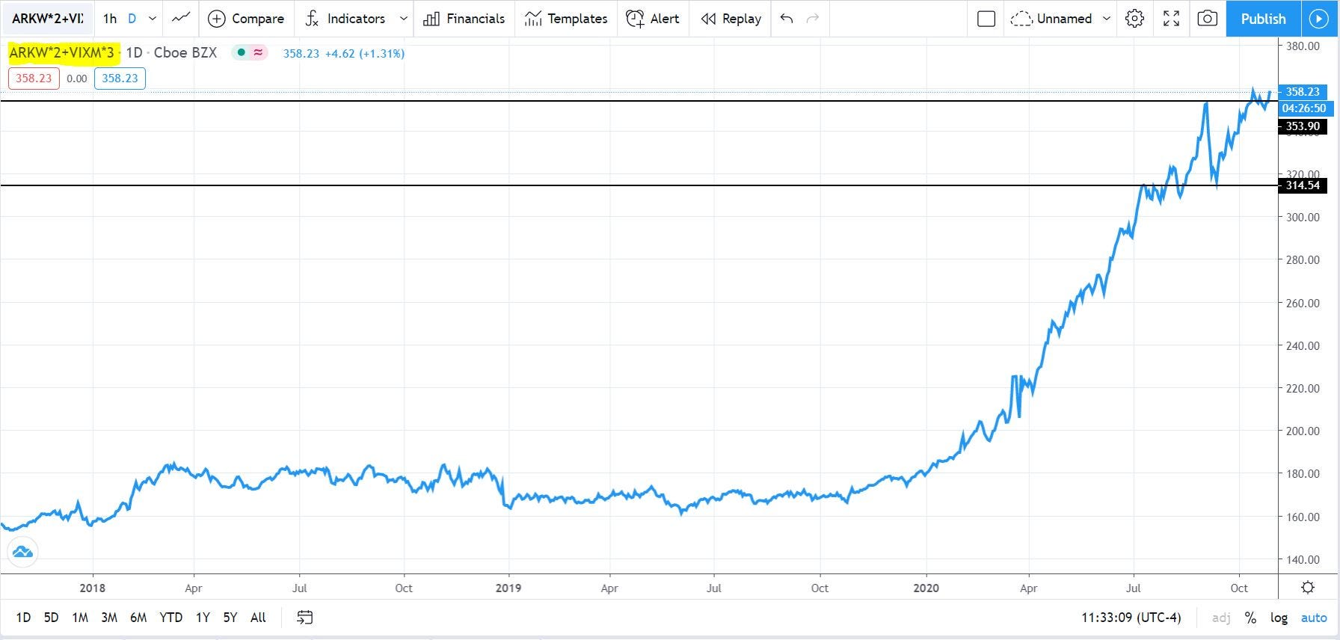Select the 5D date range
Image resolution: width=1340 pixels, height=640 pixels.
pyautogui.click(x=51, y=618)
